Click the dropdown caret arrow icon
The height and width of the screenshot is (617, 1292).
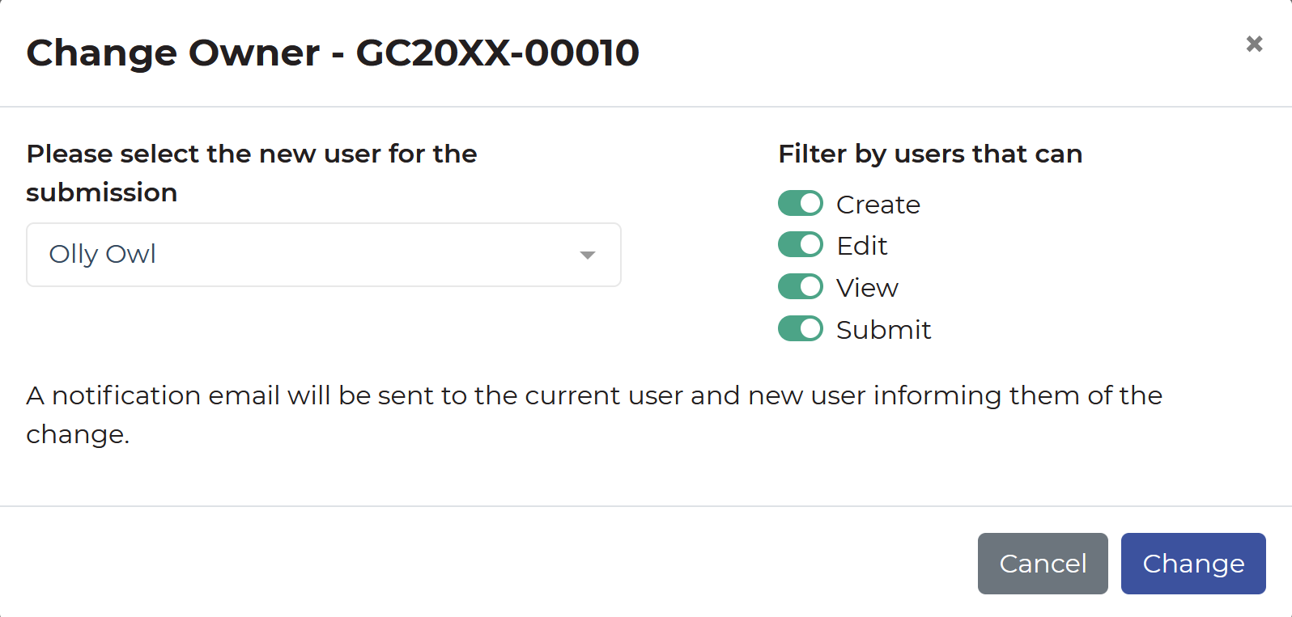tap(588, 256)
